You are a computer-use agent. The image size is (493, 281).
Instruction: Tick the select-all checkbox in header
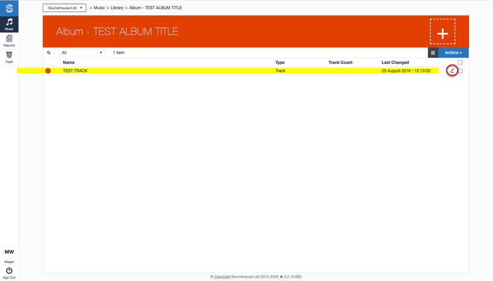460,62
